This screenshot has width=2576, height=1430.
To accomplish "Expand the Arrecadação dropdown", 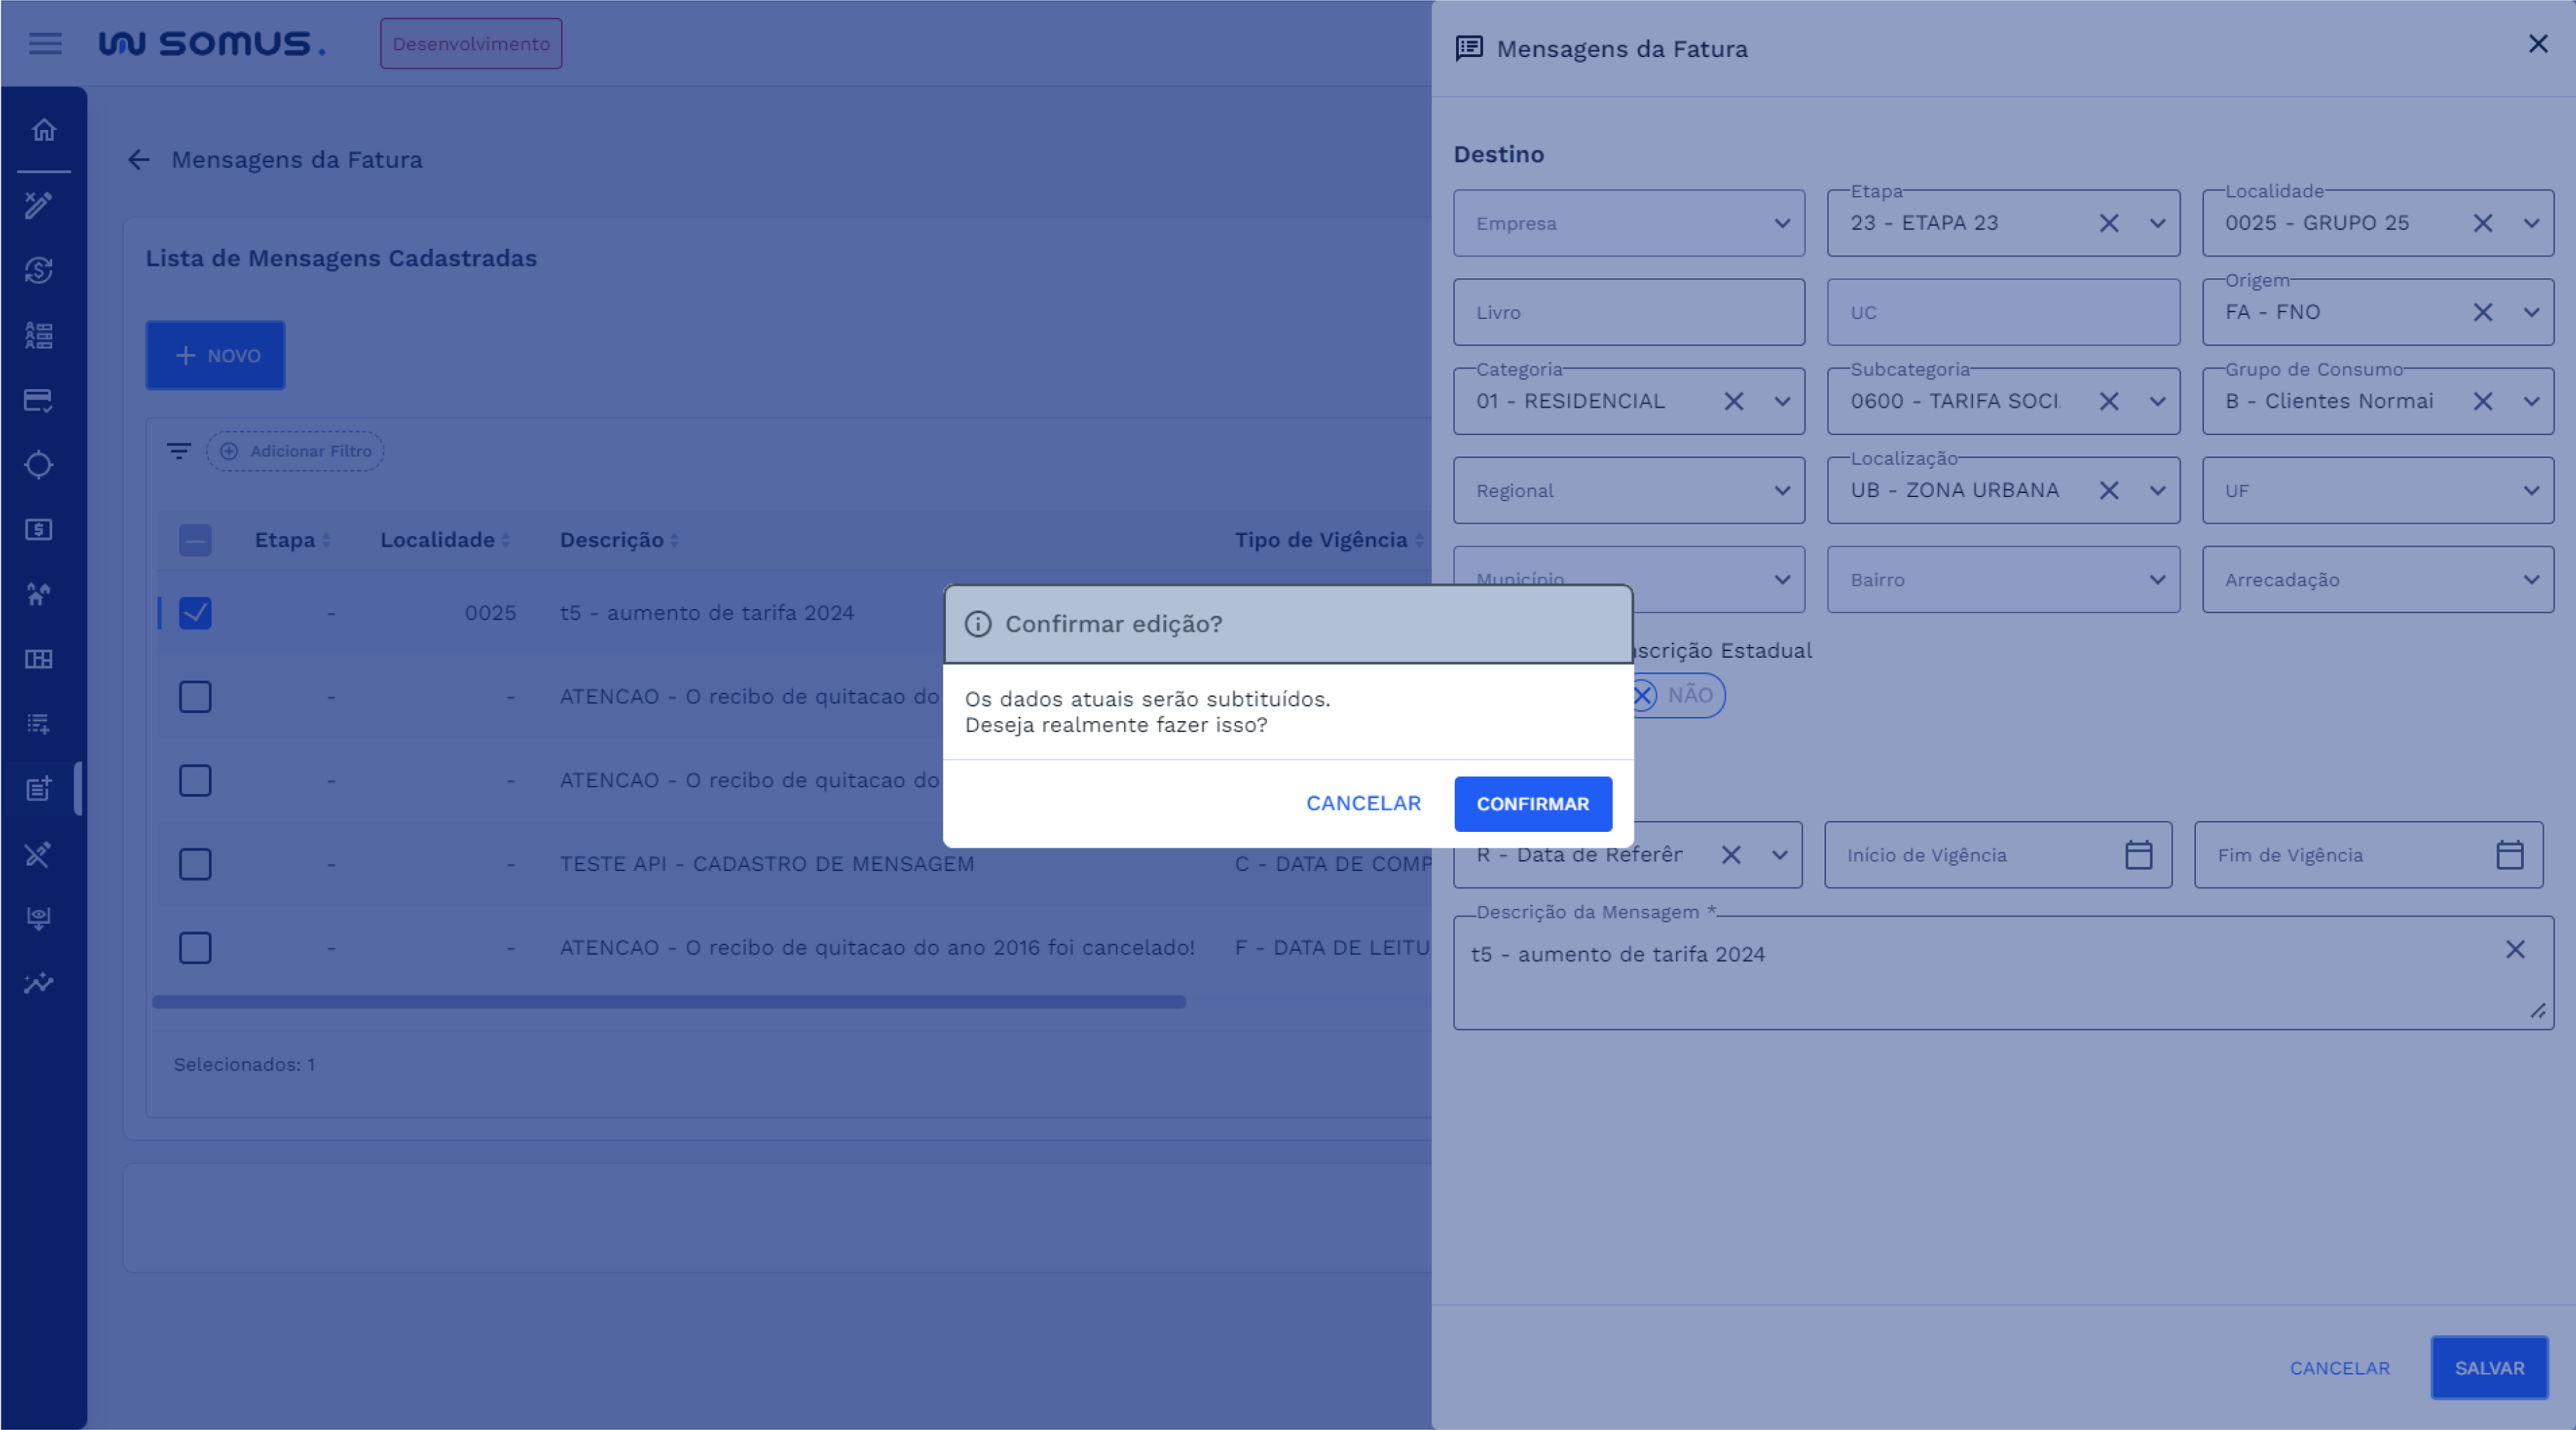I will coord(2530,580).
